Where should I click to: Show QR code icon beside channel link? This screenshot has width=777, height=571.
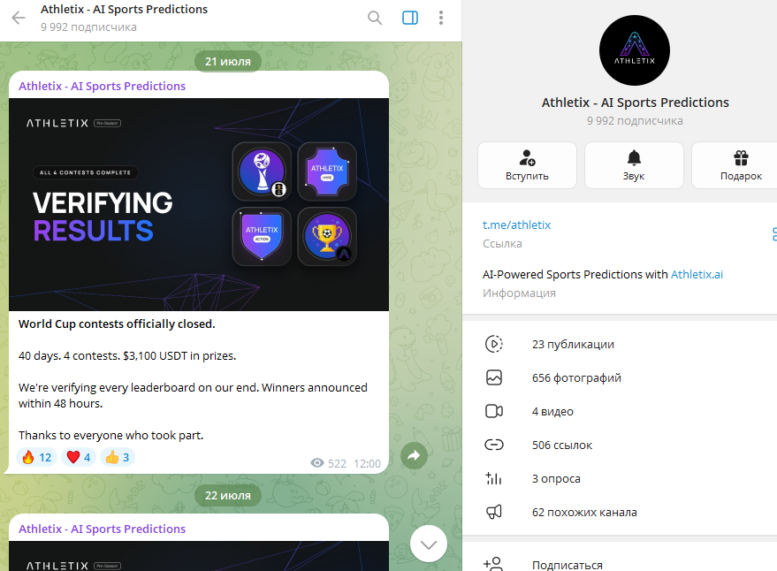tap(774, 234)
